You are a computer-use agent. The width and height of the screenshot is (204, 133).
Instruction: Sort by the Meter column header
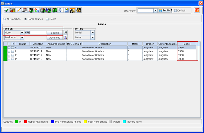pos(135,44)
